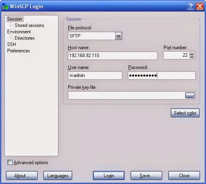Increase the port number with up arrow
Screen dimensions: 206x184
click(192, 54)
